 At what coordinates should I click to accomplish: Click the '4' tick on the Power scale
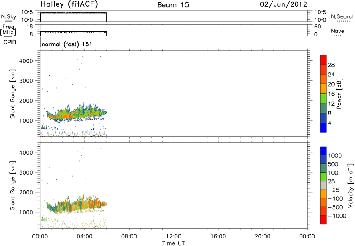point(329,123)
